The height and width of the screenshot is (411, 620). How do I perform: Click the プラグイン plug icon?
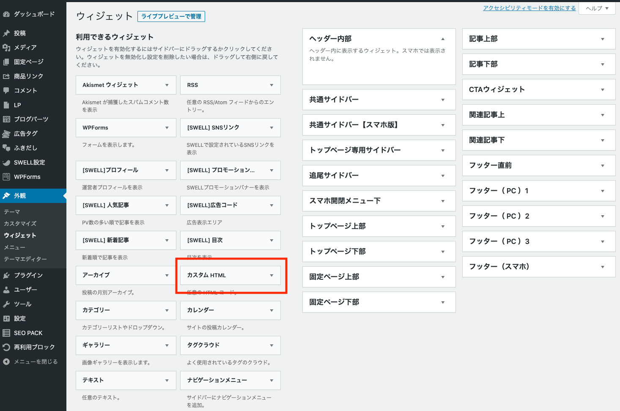[x=6, y=275]
